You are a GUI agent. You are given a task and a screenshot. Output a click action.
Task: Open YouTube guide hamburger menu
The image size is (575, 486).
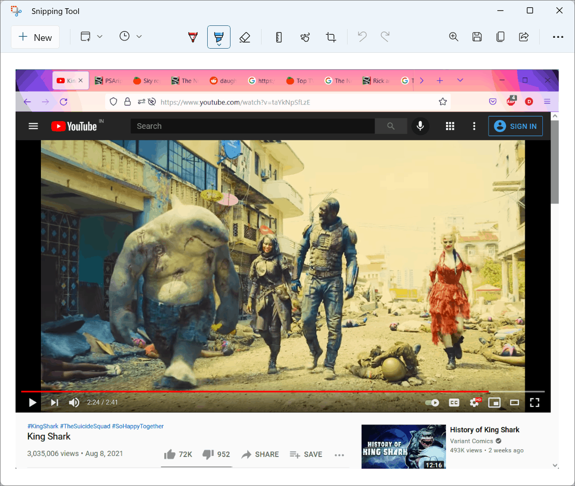33,126
